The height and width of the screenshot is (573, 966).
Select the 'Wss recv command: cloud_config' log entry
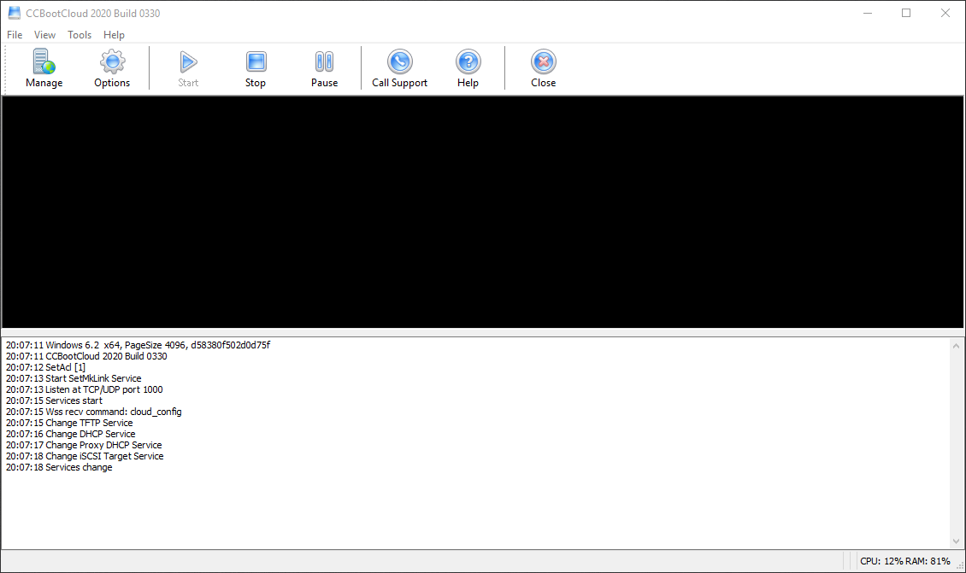click(x=93, y=412)
